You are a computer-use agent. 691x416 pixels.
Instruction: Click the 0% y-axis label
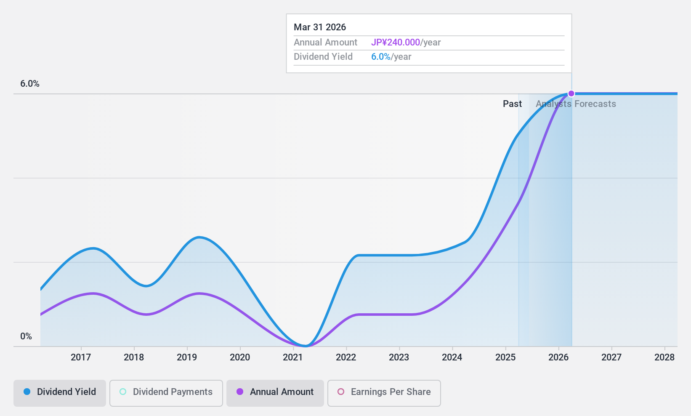tap(26, 336)
